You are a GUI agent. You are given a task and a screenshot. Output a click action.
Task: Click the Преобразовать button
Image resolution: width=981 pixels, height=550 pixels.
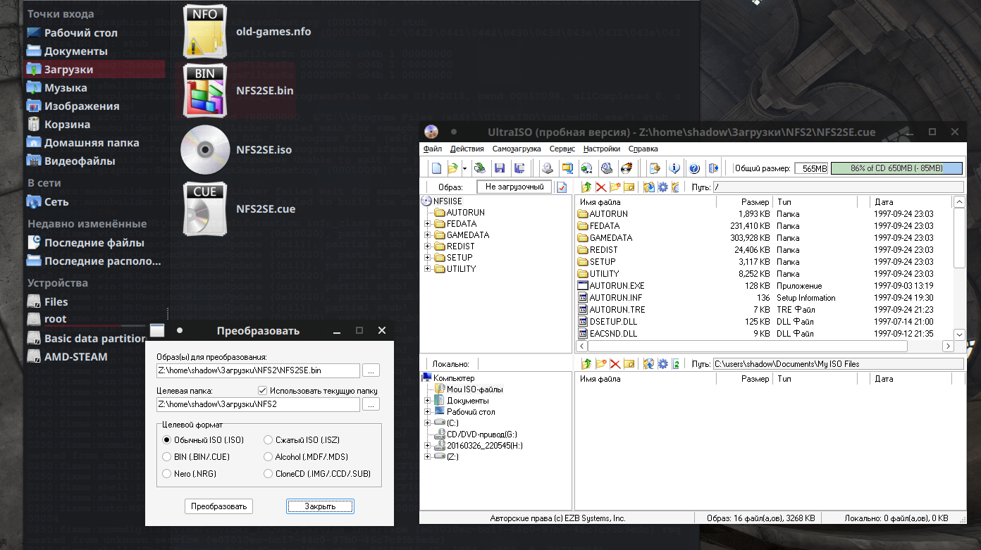[219, 506]
